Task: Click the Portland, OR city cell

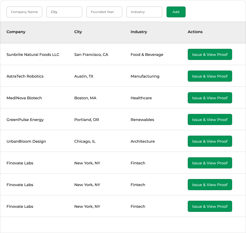Action: pos(87,120)
